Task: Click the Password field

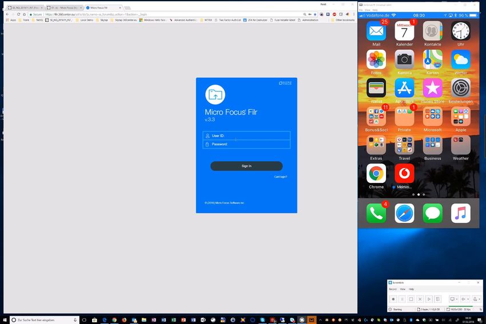Action: point(246,145)
